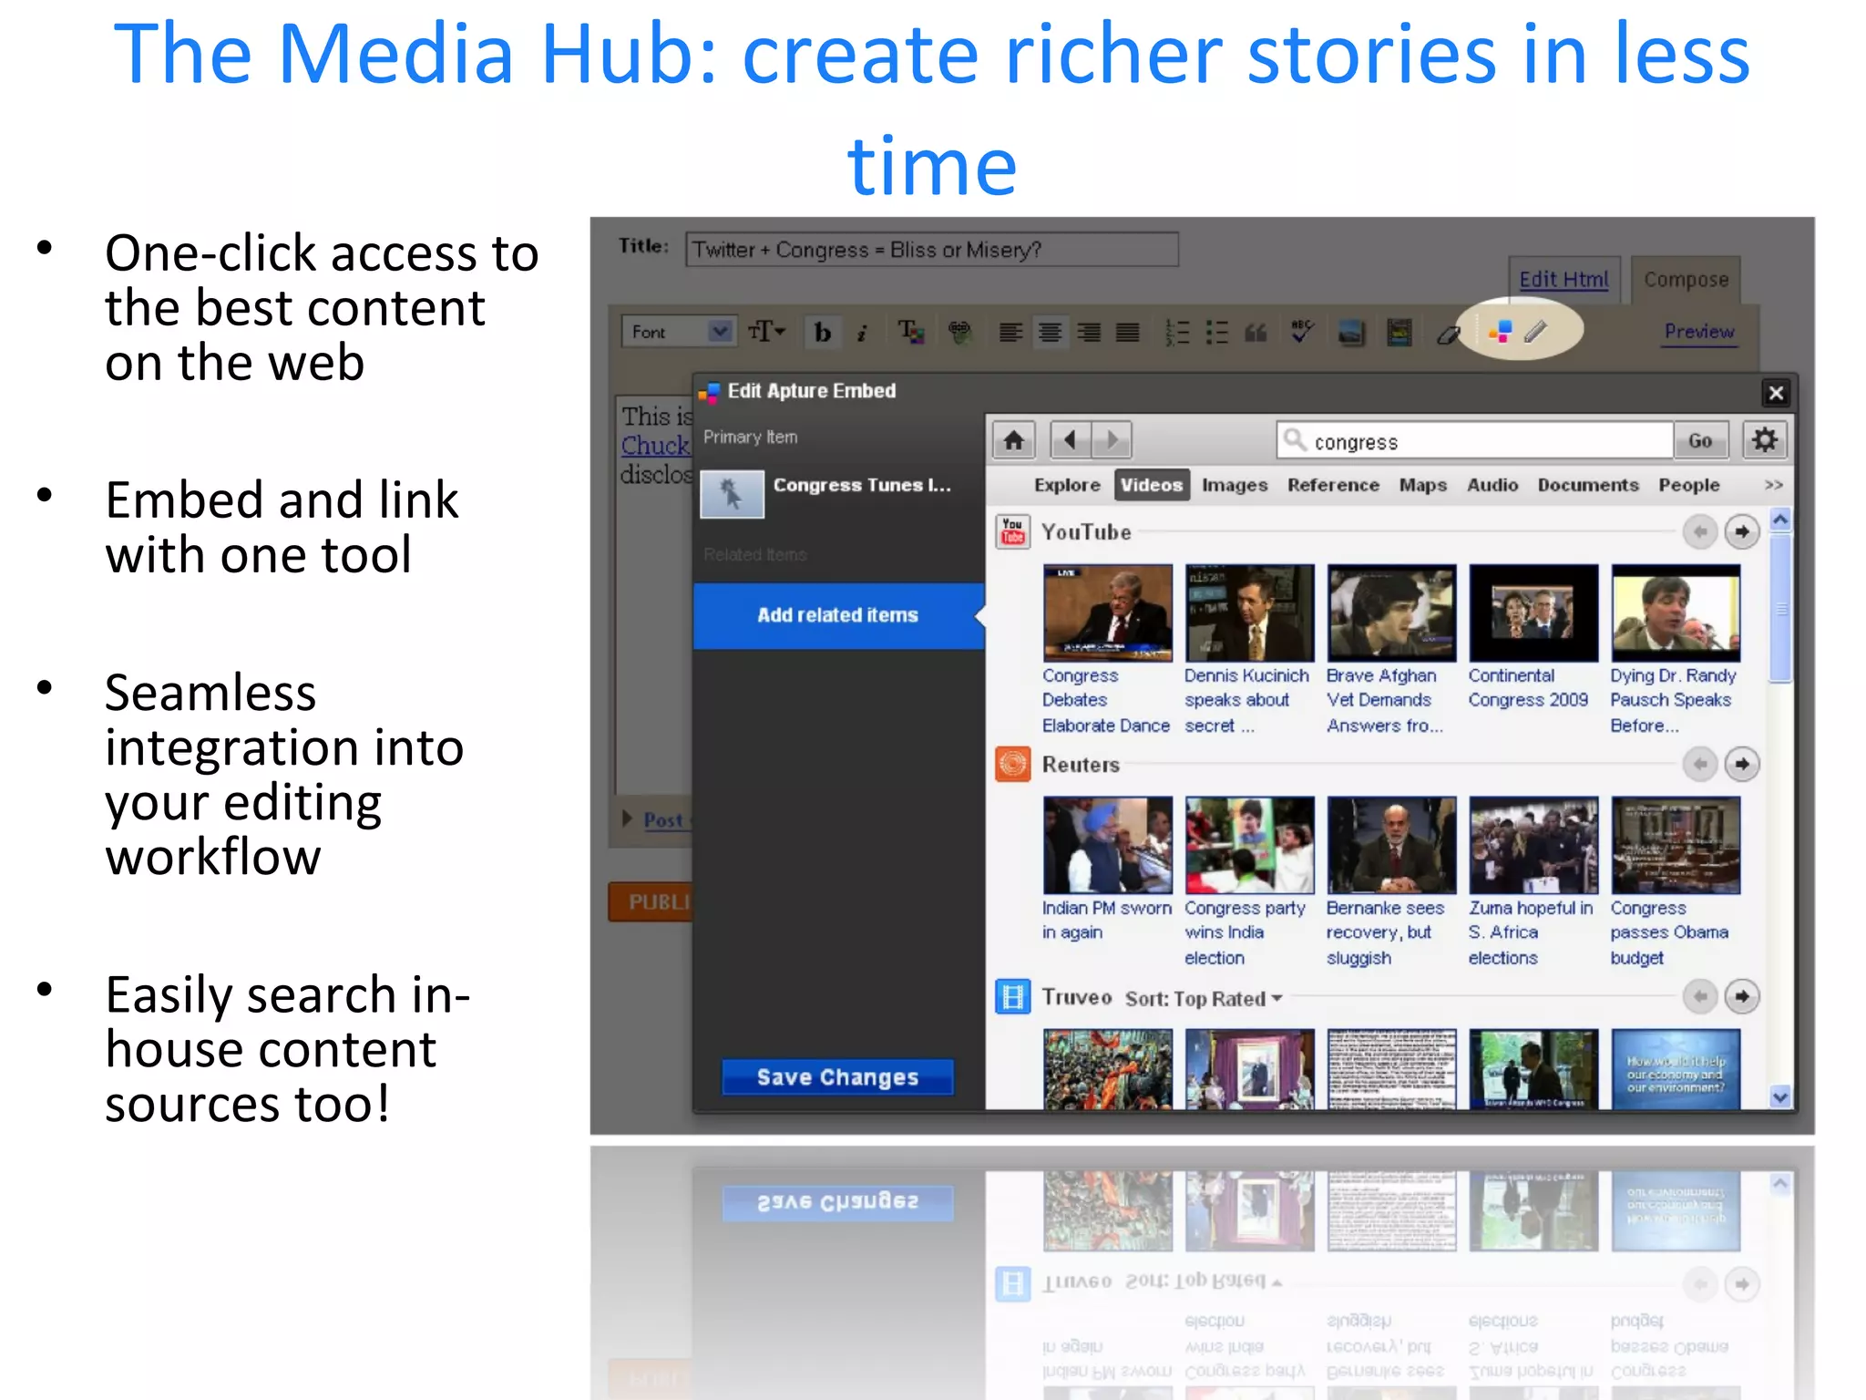Click Continental Congress 2009 link

1528,687
